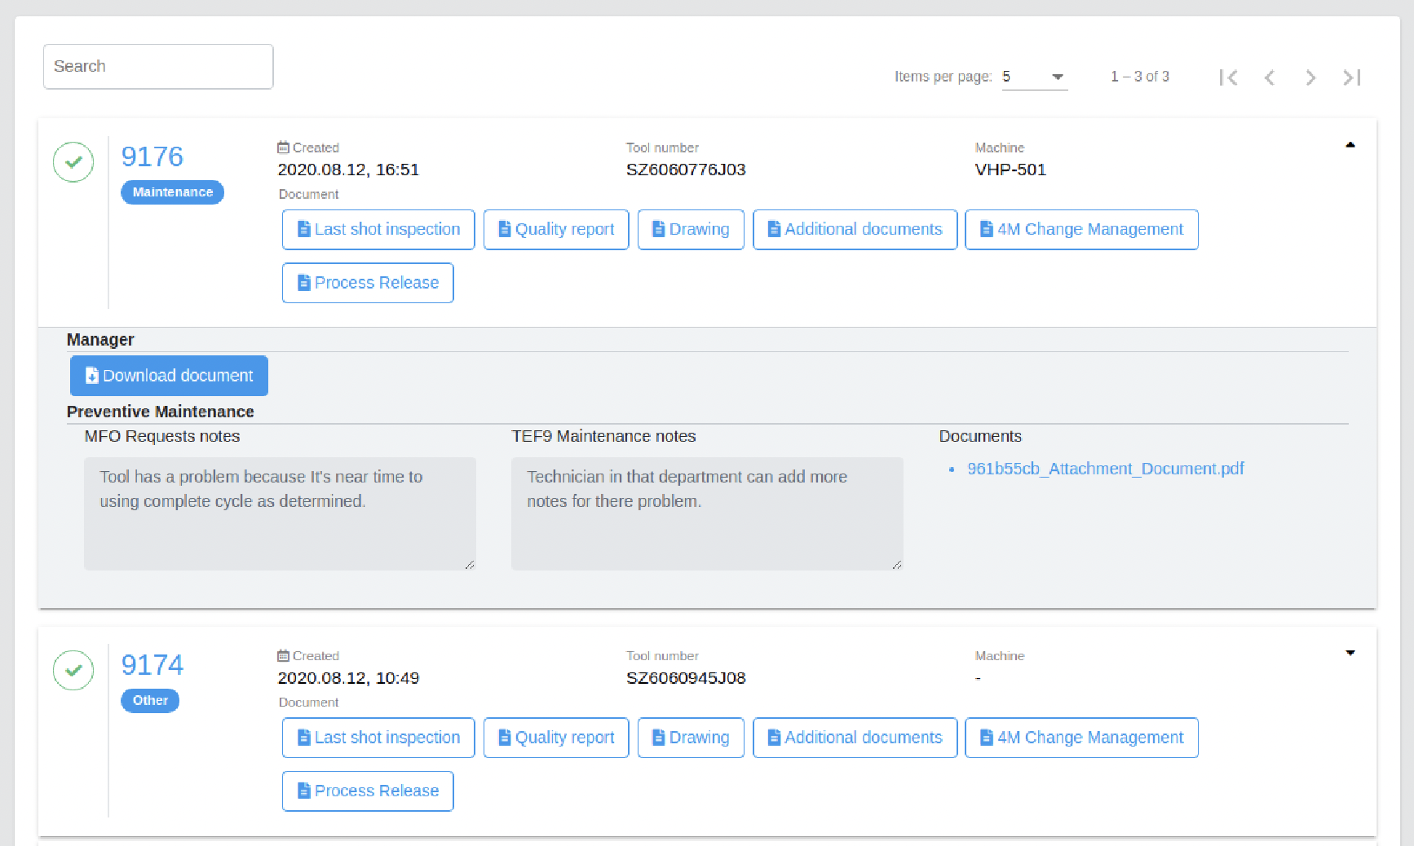The height and width of the screenshot is (846, 1414).
Task: Open Process Release for 9176
Action: 368,283
